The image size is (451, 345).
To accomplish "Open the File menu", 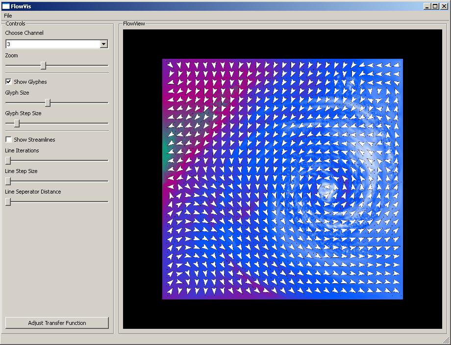I will (8, 16).
